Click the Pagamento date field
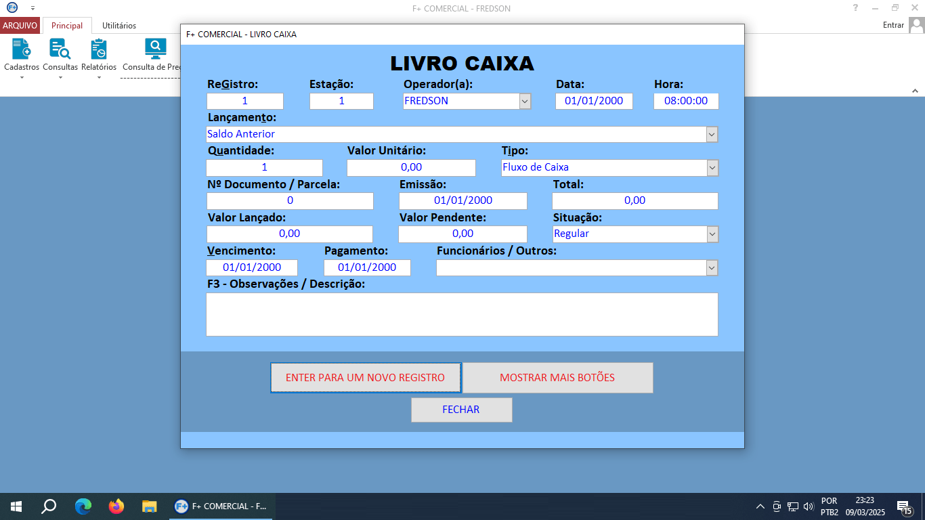925x520 pixels. [367, 267]
